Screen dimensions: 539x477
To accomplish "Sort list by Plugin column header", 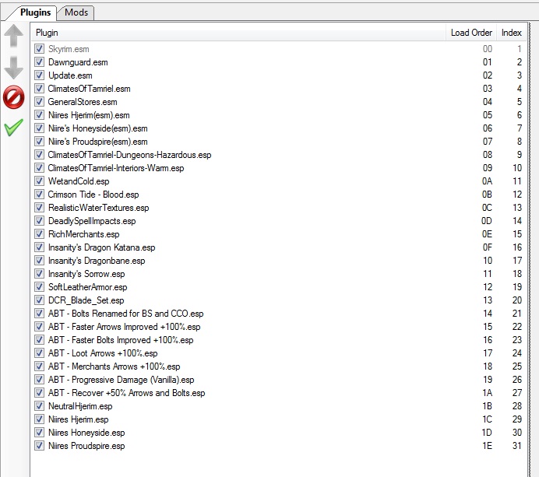I will tap(234, 33).
